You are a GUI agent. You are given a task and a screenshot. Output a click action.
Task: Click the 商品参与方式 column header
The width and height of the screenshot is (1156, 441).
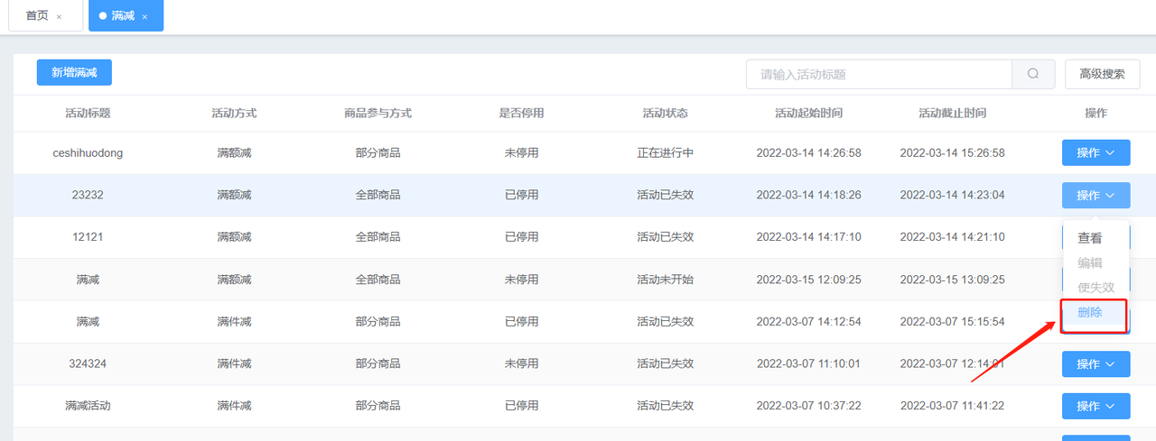tap(378, 114)
